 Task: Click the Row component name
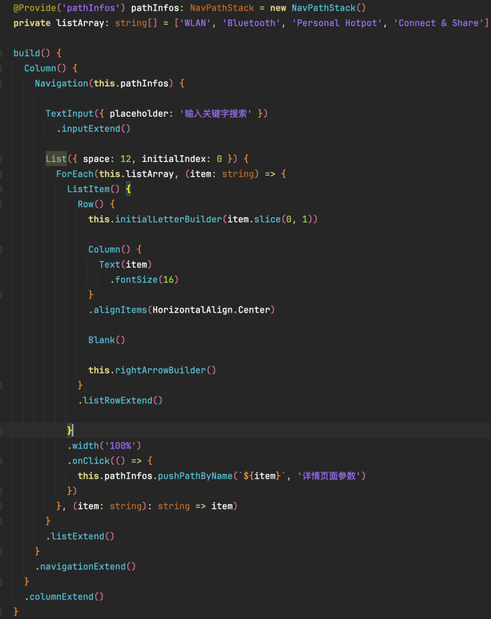tap(86, 204)
